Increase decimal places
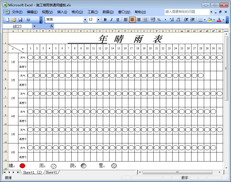Image resolution: width=231 pixels, height=182 pixels. (172, 20)
